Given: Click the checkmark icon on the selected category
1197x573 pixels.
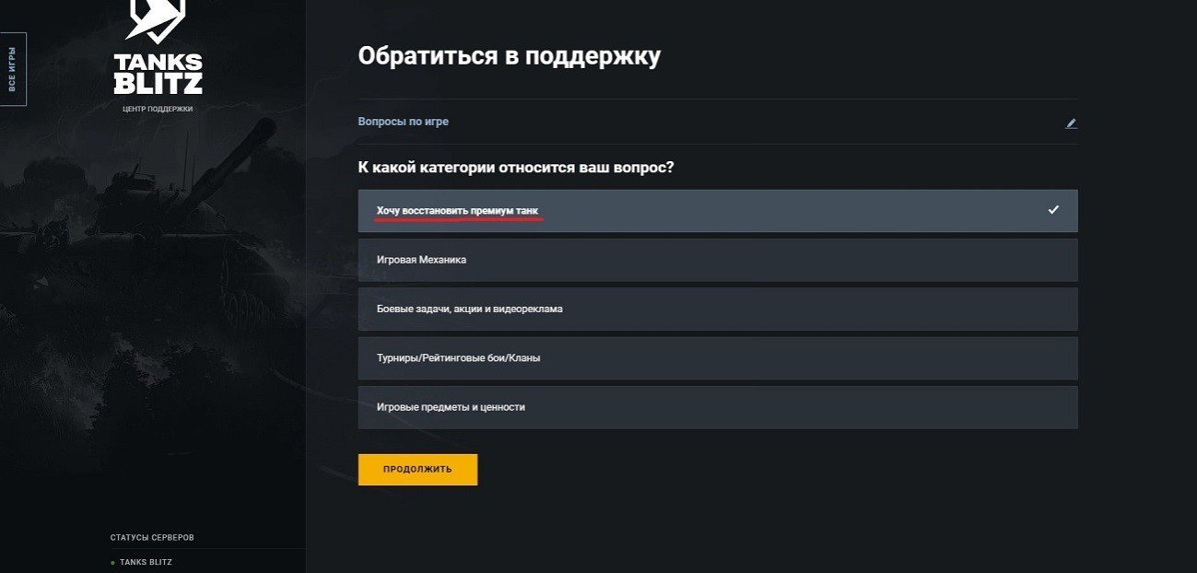Looking at the screenshot, I should click(1053, 210).
